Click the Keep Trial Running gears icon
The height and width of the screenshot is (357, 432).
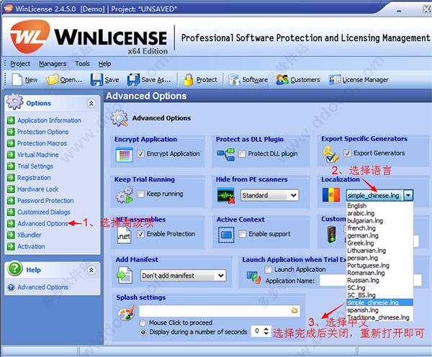click(125, 195)
